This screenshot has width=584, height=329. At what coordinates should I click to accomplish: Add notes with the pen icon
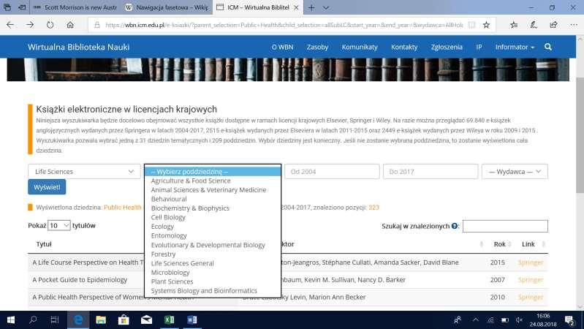[x=534, y=25]
